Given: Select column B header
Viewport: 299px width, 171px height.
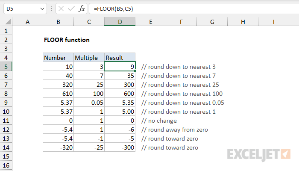Looking at the screenshot, I should [58, 22].
